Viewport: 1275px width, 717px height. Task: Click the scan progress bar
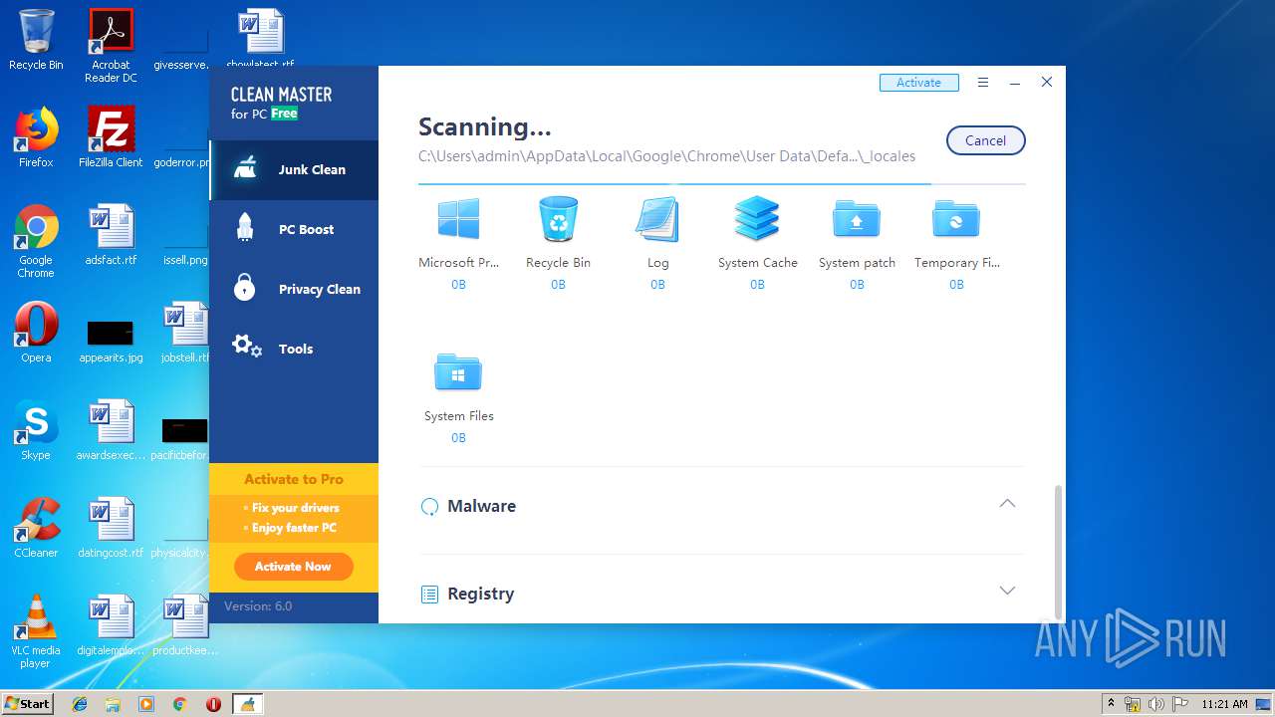point(722,184)
